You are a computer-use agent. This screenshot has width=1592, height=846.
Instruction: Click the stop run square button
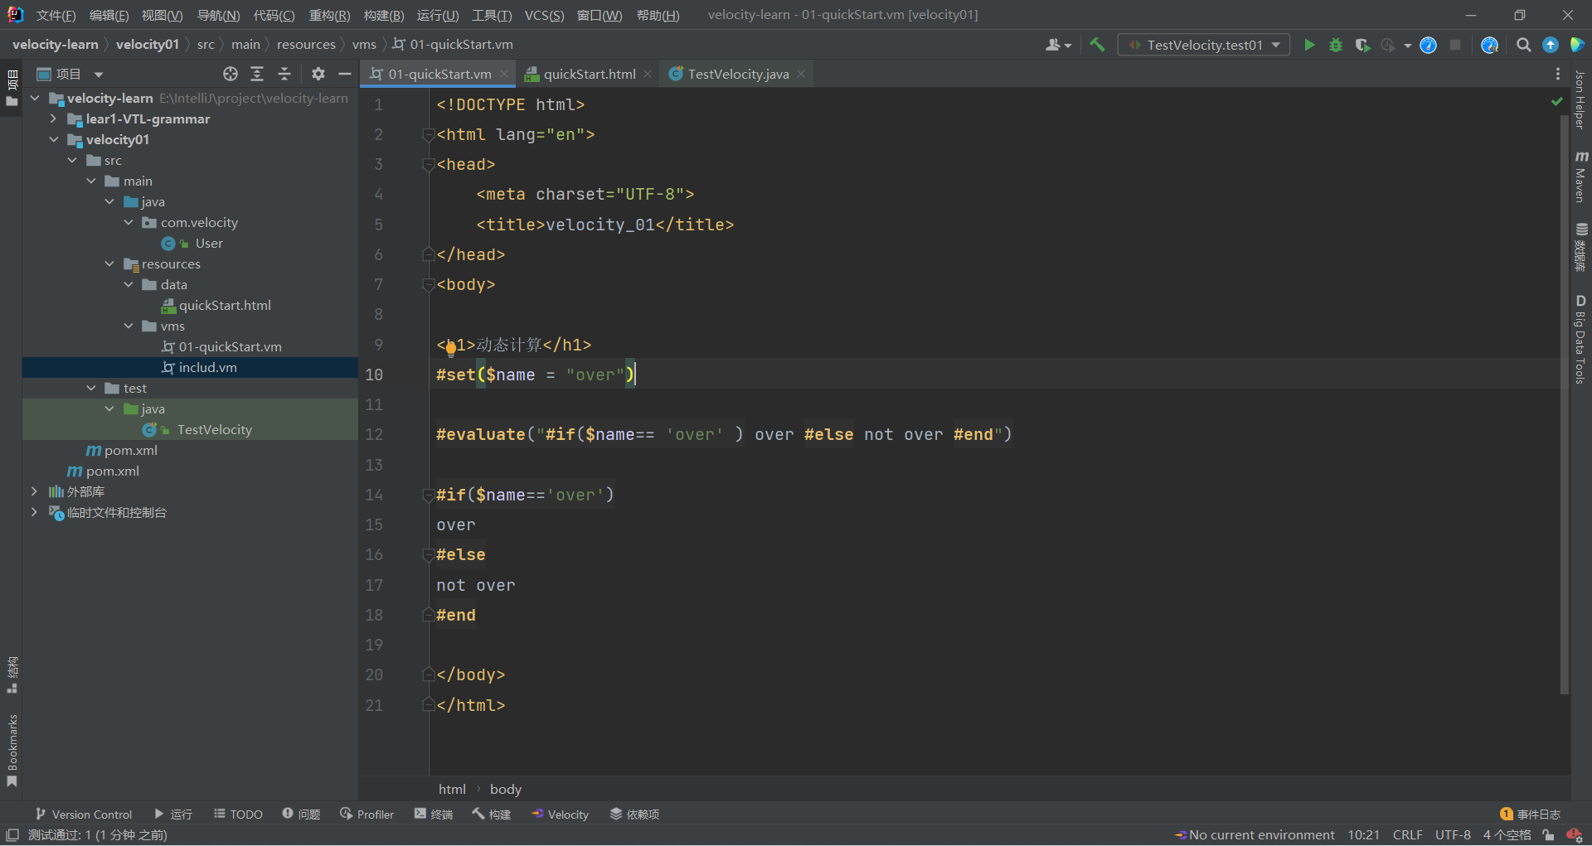[x=1455, y=45]
